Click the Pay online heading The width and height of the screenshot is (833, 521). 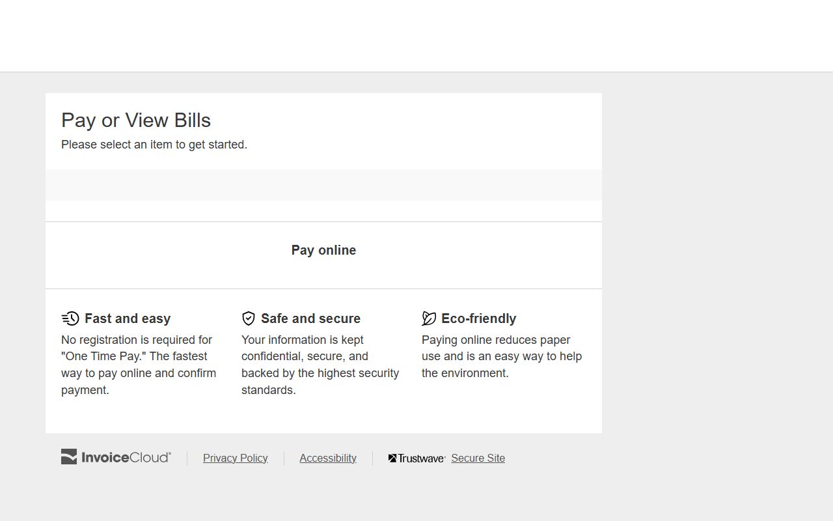[x=323, y=250]
